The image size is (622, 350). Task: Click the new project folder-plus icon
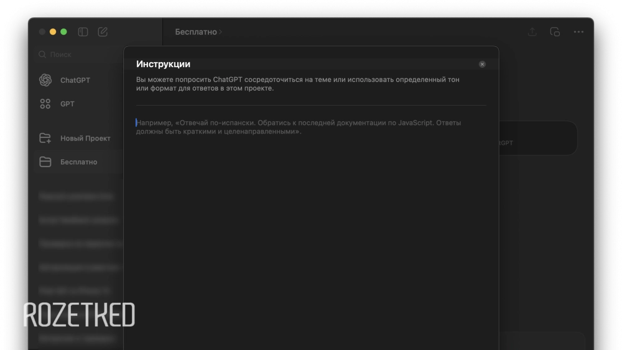45,138
